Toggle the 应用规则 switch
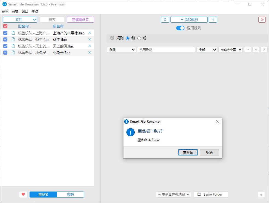The width and height of the screenshot is (269, 203). tap(180, 28)
